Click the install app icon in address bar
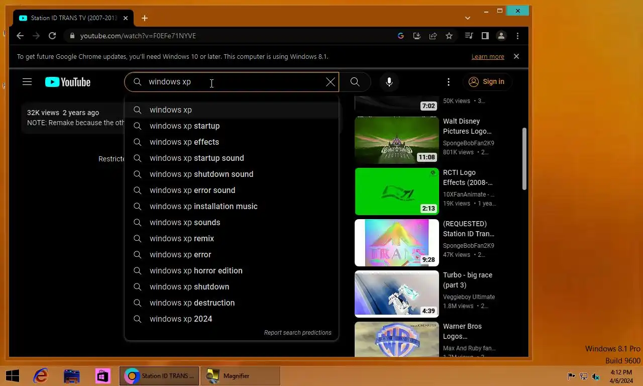Screen dimensions: 643x386 (x=416, y=36)
